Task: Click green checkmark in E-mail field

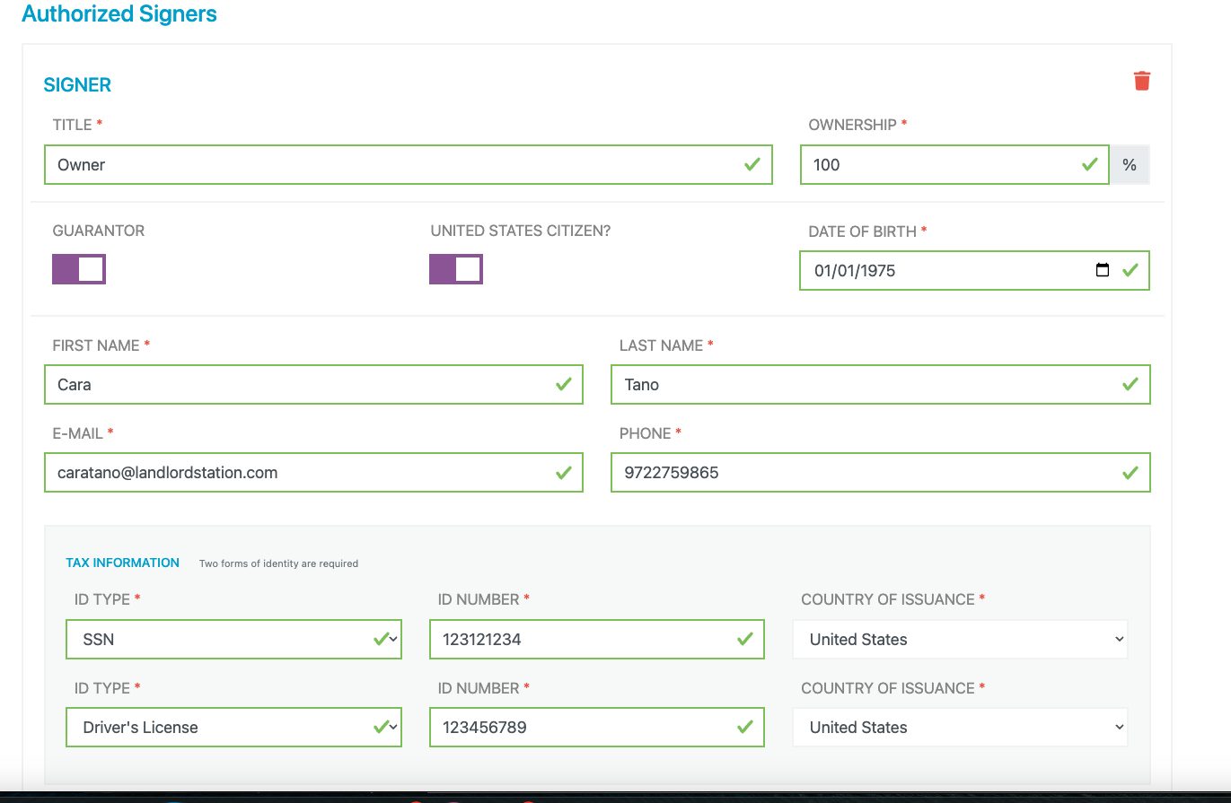Action: (x=563, y=472)
